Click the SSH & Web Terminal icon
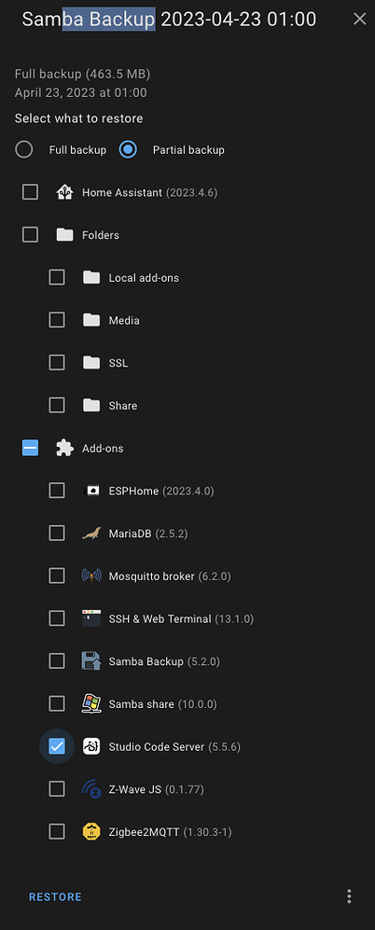Viewport: 375px width, 930px height. (91, 618)
